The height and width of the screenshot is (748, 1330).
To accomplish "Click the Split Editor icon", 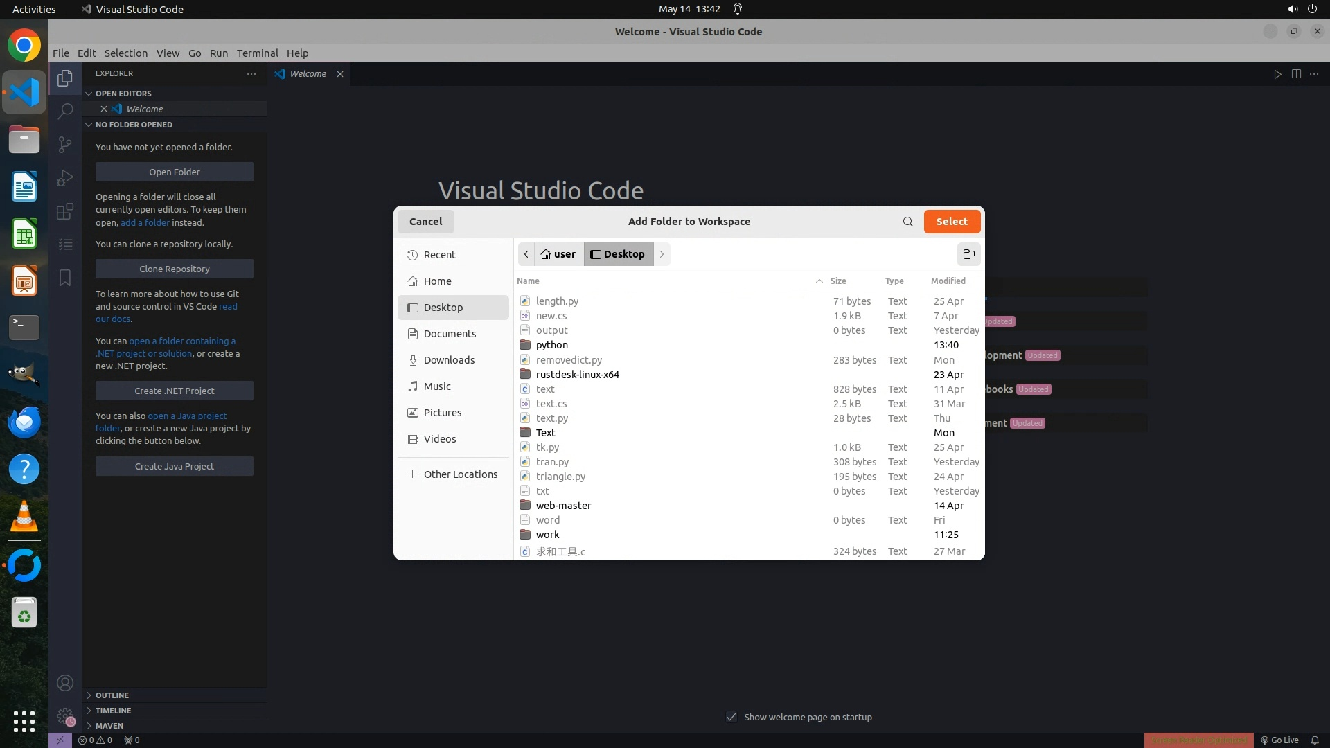I will pyautogui.click(x=1296, y=74).
